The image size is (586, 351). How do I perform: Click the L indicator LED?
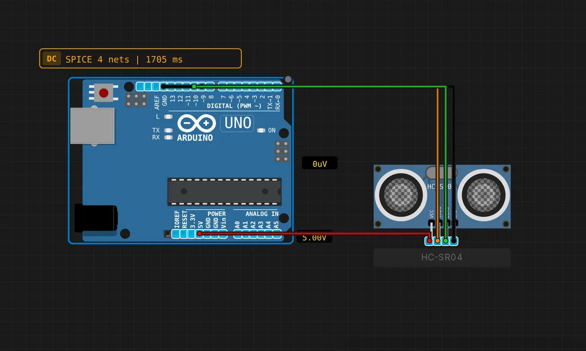point(168,117)
